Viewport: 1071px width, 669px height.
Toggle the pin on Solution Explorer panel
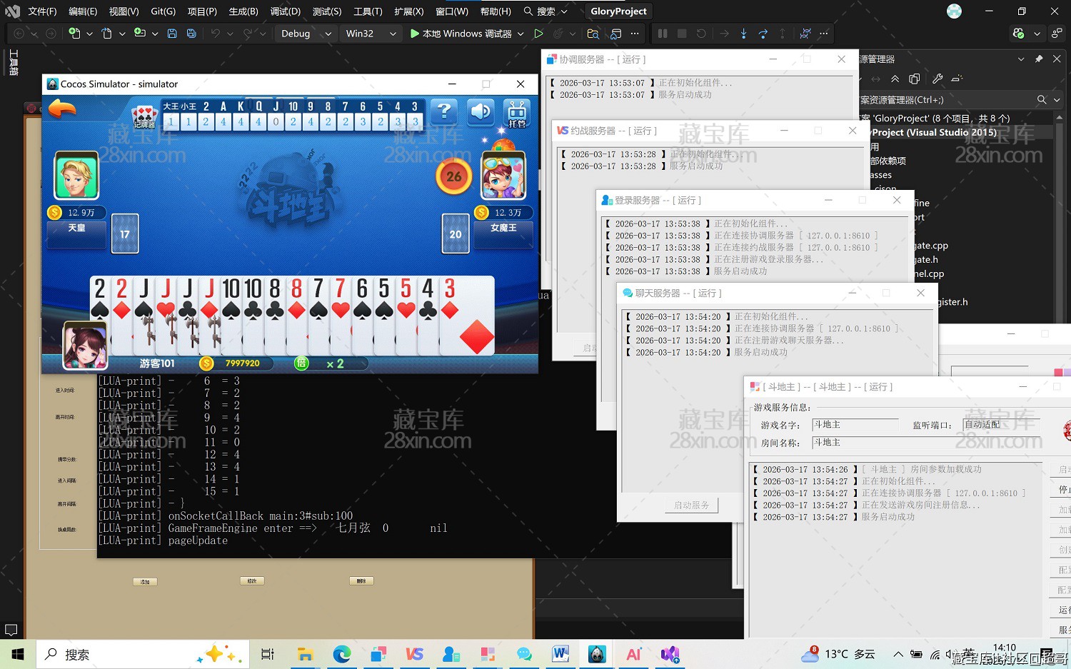pos(1039,59)
